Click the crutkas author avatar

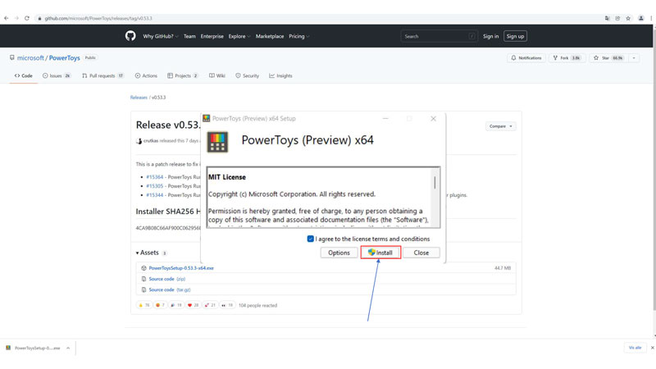coord(139,141)
